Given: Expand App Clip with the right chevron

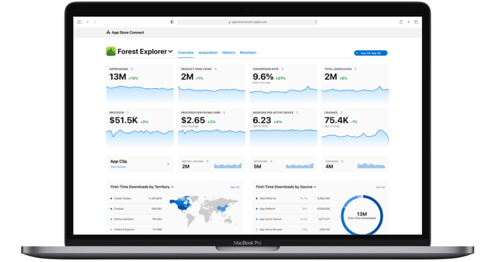Looking at the screenshot, I should pyautogui.click(x=168, y=164).
